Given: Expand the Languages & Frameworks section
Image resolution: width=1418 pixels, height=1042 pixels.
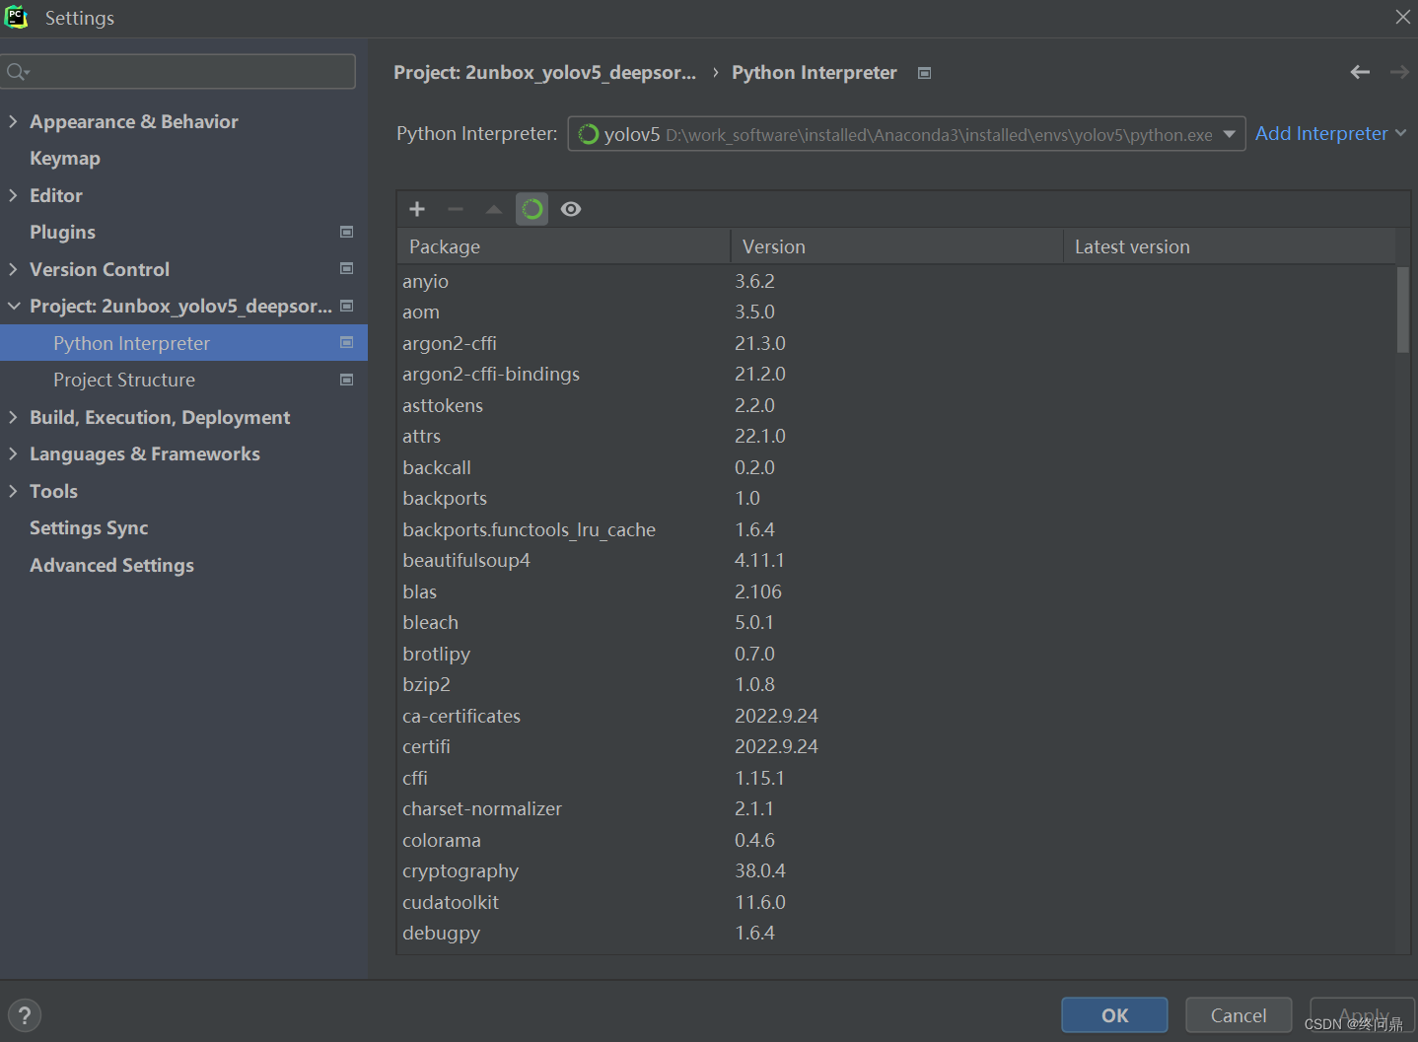Looking at the screenshot, I should pyautogui.click(x=13, y=453).
